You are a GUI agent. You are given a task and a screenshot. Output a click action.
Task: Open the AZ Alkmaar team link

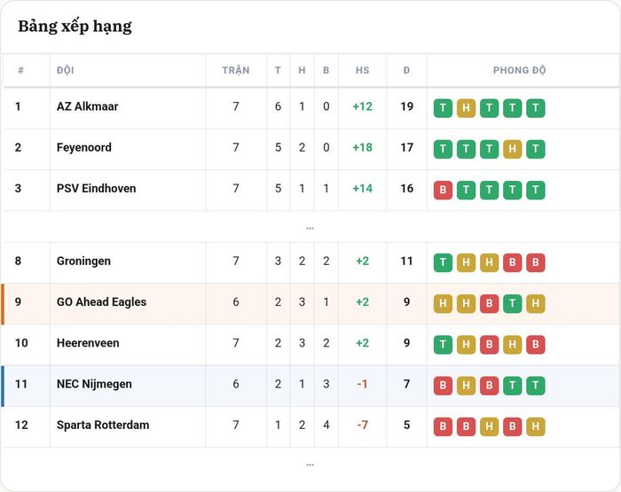pyautogui.click(x=87, y=106)
